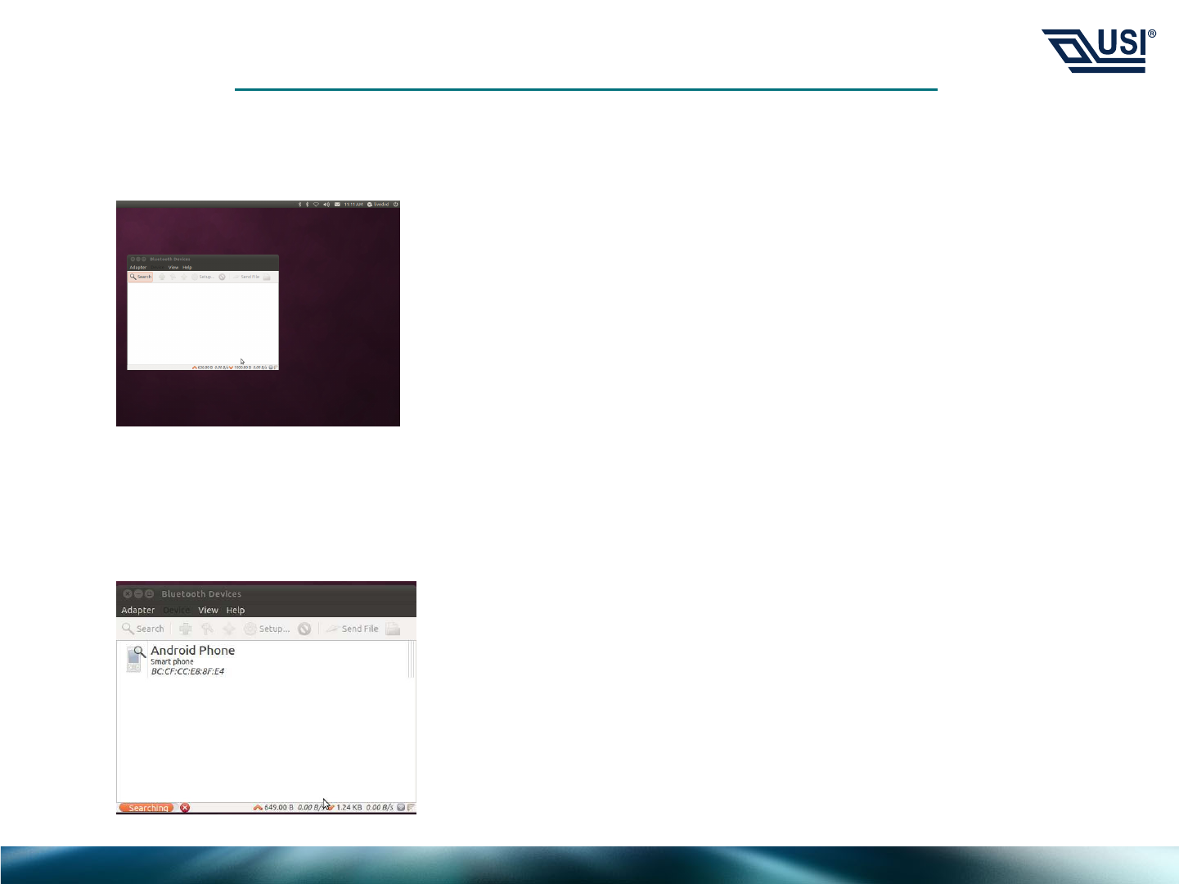
Task: Click Add device plus icon beside Android Phone window's Search
Action: point(186,629)
